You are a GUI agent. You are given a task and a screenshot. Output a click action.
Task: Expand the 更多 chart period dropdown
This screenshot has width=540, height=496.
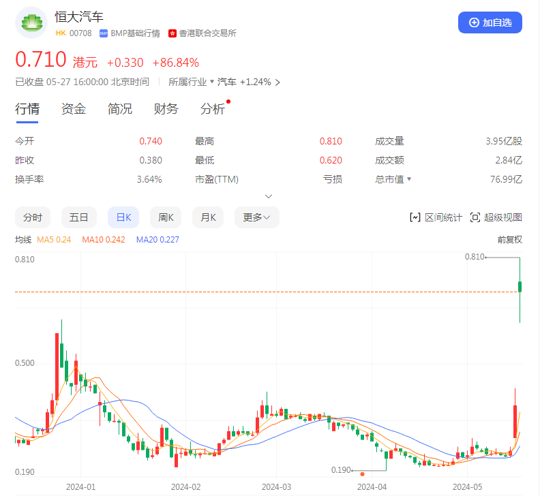point(256,217)
